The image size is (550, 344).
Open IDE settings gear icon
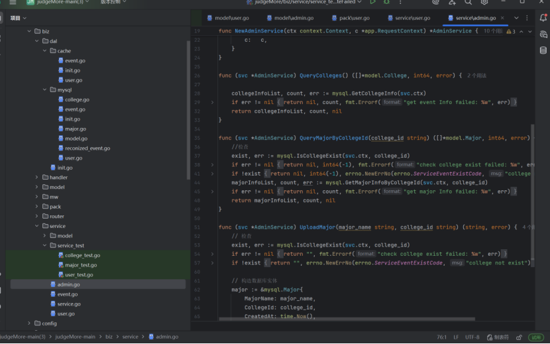click(x=484, y=2)
